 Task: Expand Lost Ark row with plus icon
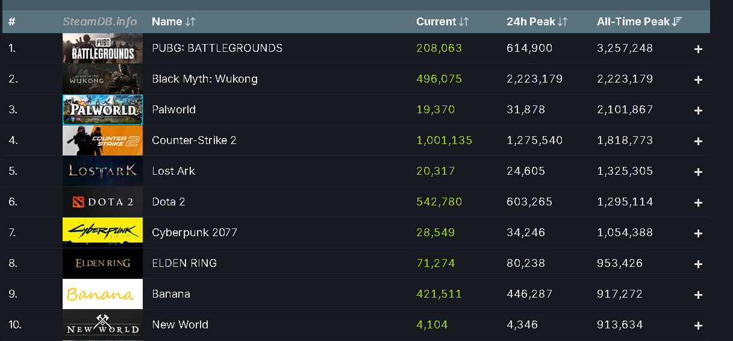click(x=698, y=172)
